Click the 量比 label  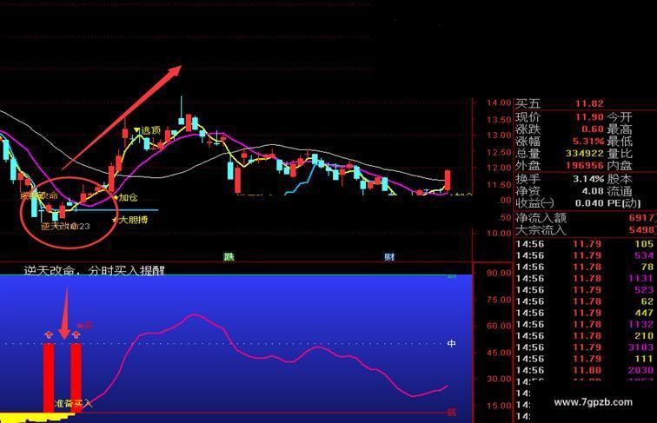(620, 153)
